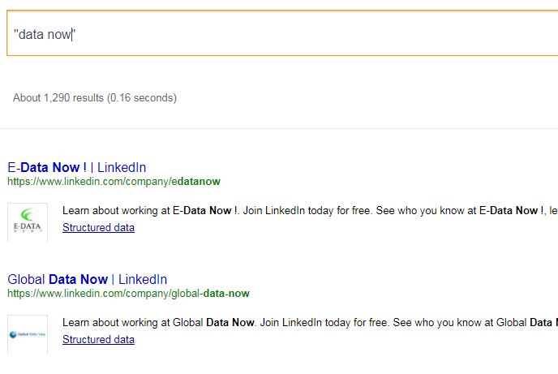Click the green global-data-now LinkedIn URL
The image size is (558, 374).
click(128, 293)
